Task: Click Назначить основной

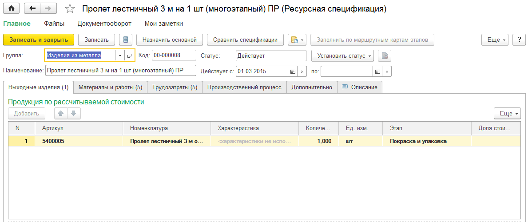Action: [x=169, y=40]
